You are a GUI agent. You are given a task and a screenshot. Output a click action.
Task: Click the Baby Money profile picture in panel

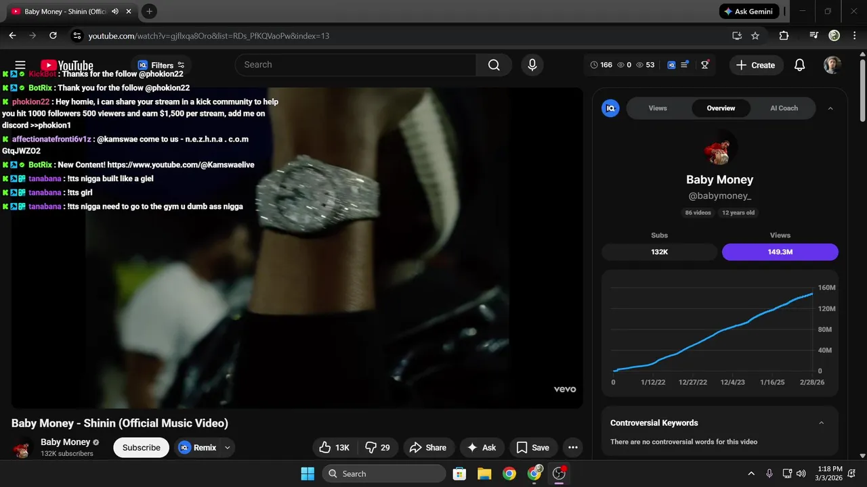click(719, 149)
